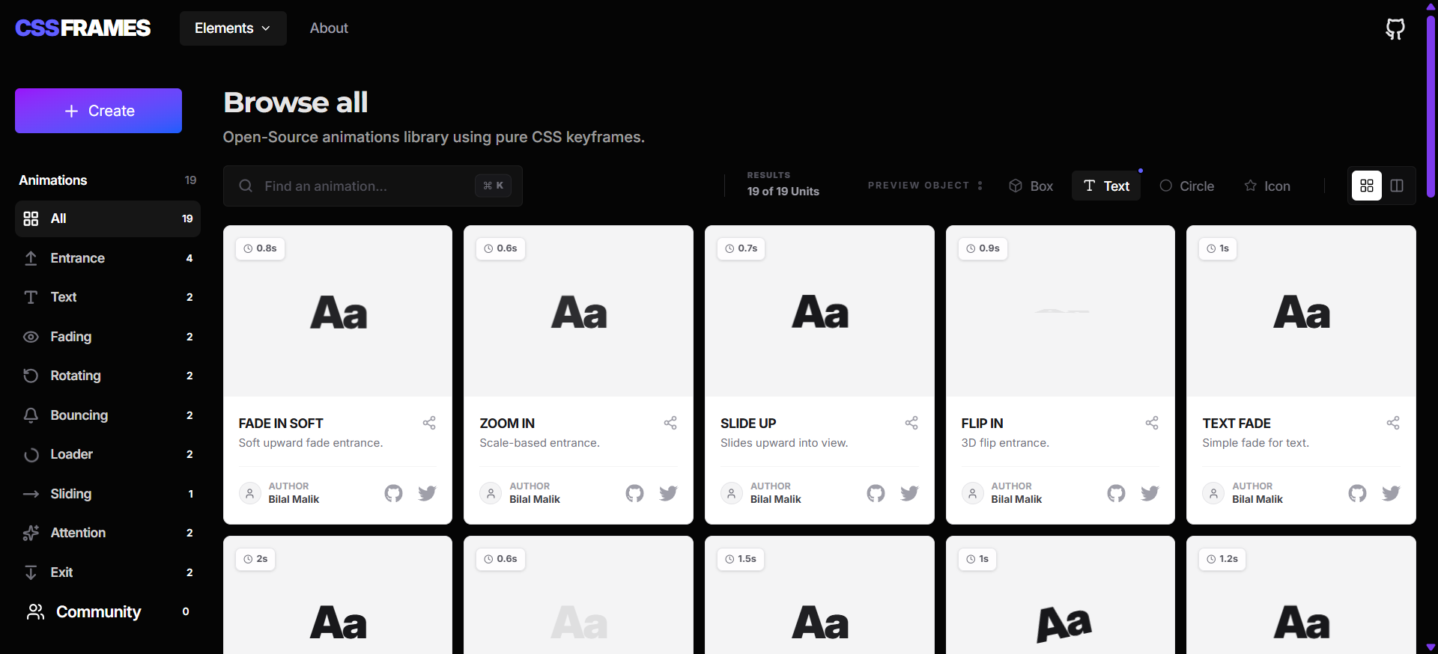Share the TEXT FADE animation

(1393, 423)
